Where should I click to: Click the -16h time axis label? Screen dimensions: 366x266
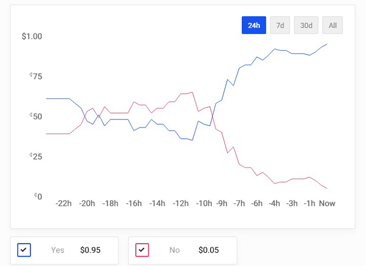(x=133, y=203)
